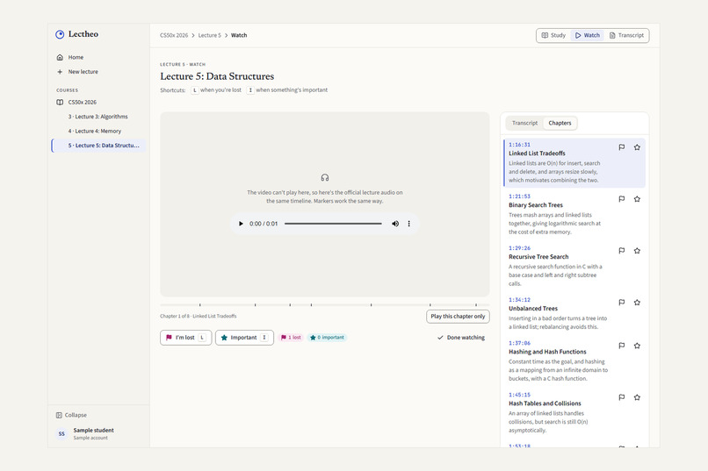Mark I'm lost
The height and width of the screenshot is (471, 708).
(185, 338)
